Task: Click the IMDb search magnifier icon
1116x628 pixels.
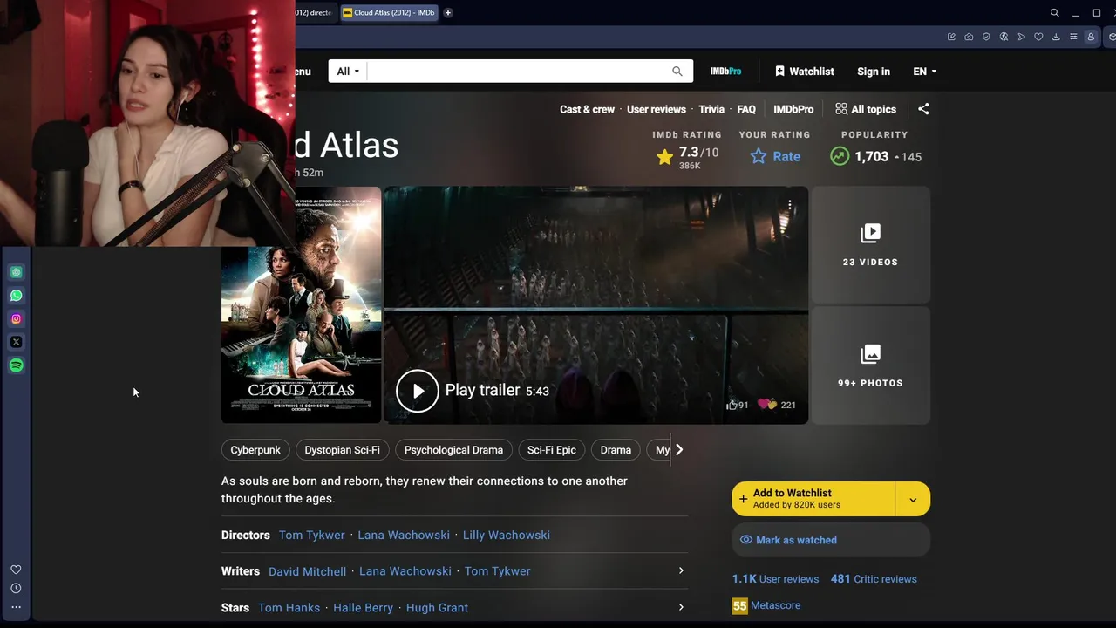Action: click(x=677, y=72)
